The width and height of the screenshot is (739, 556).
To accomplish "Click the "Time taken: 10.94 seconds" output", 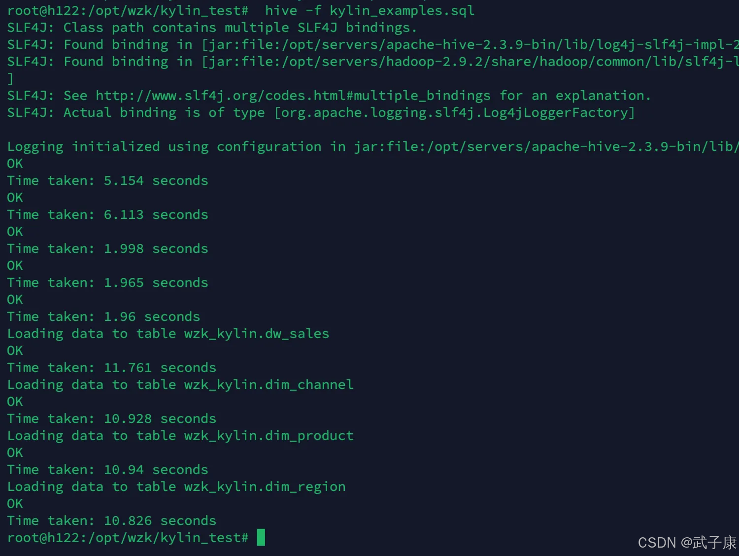I will pos(107,470).
